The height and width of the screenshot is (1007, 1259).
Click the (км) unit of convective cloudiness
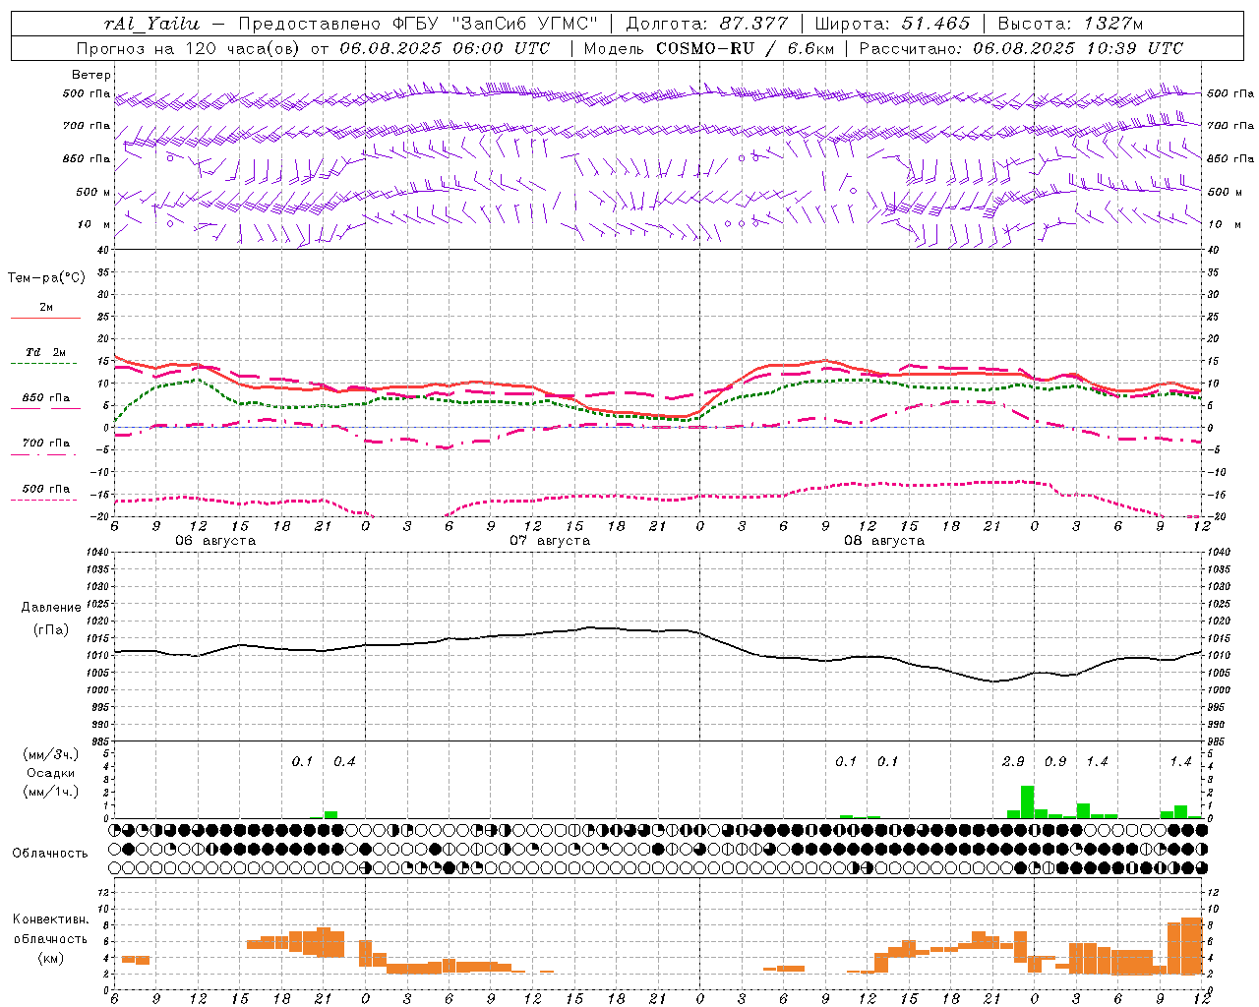(x=50, y=958)
